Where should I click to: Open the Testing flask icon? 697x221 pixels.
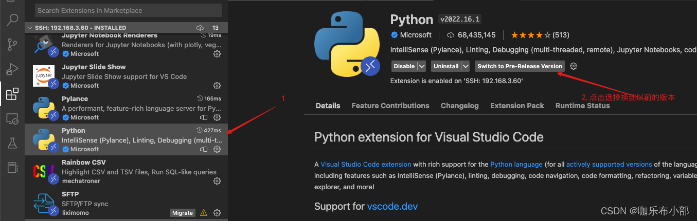12,143
